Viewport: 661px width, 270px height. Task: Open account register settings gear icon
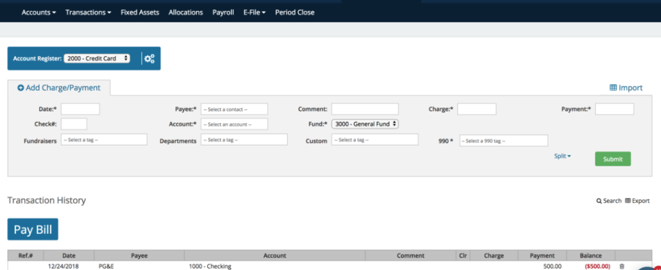149,59
